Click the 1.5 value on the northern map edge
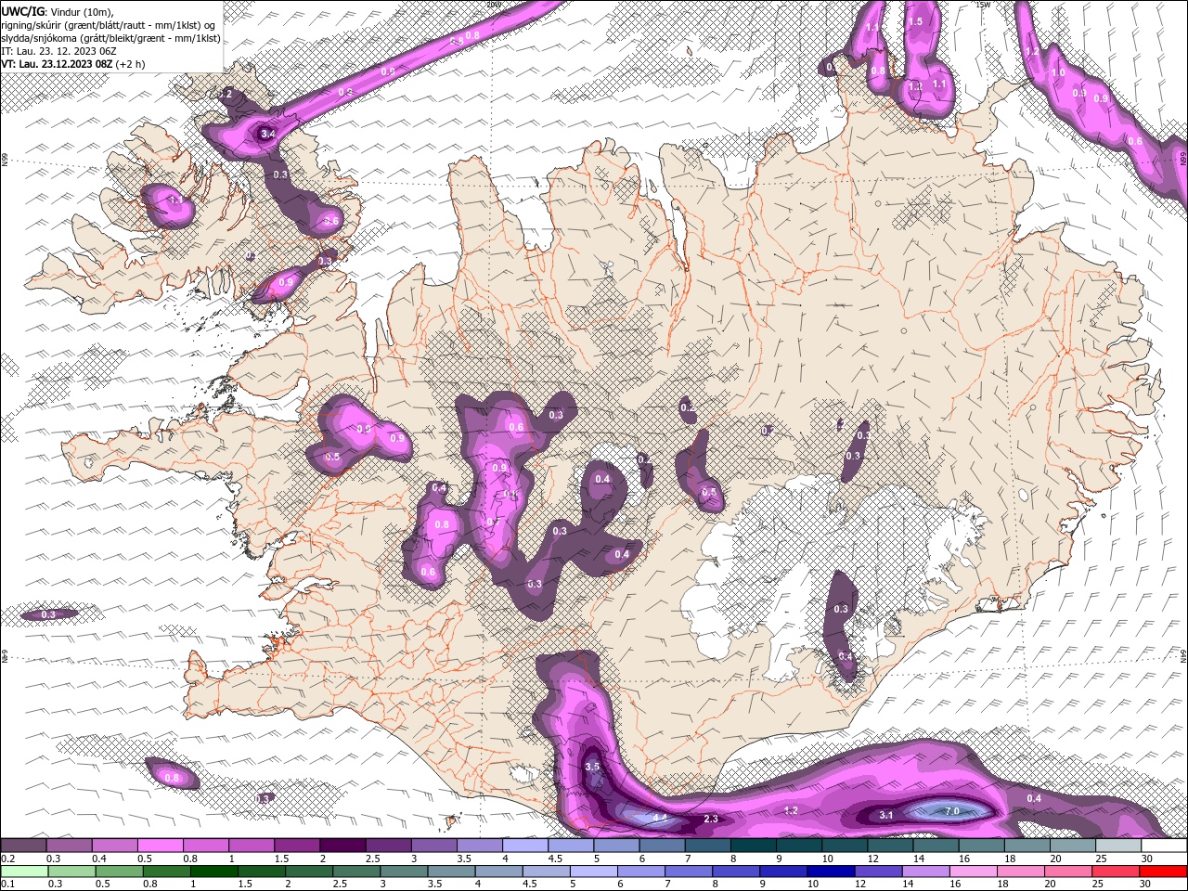 [x=915, y=21]
